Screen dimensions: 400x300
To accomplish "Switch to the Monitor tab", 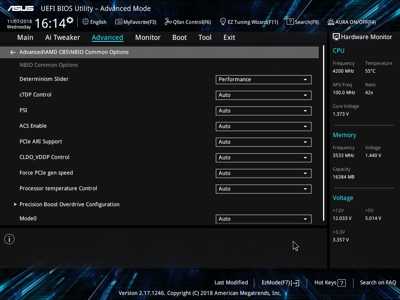I will pos(148,37).
